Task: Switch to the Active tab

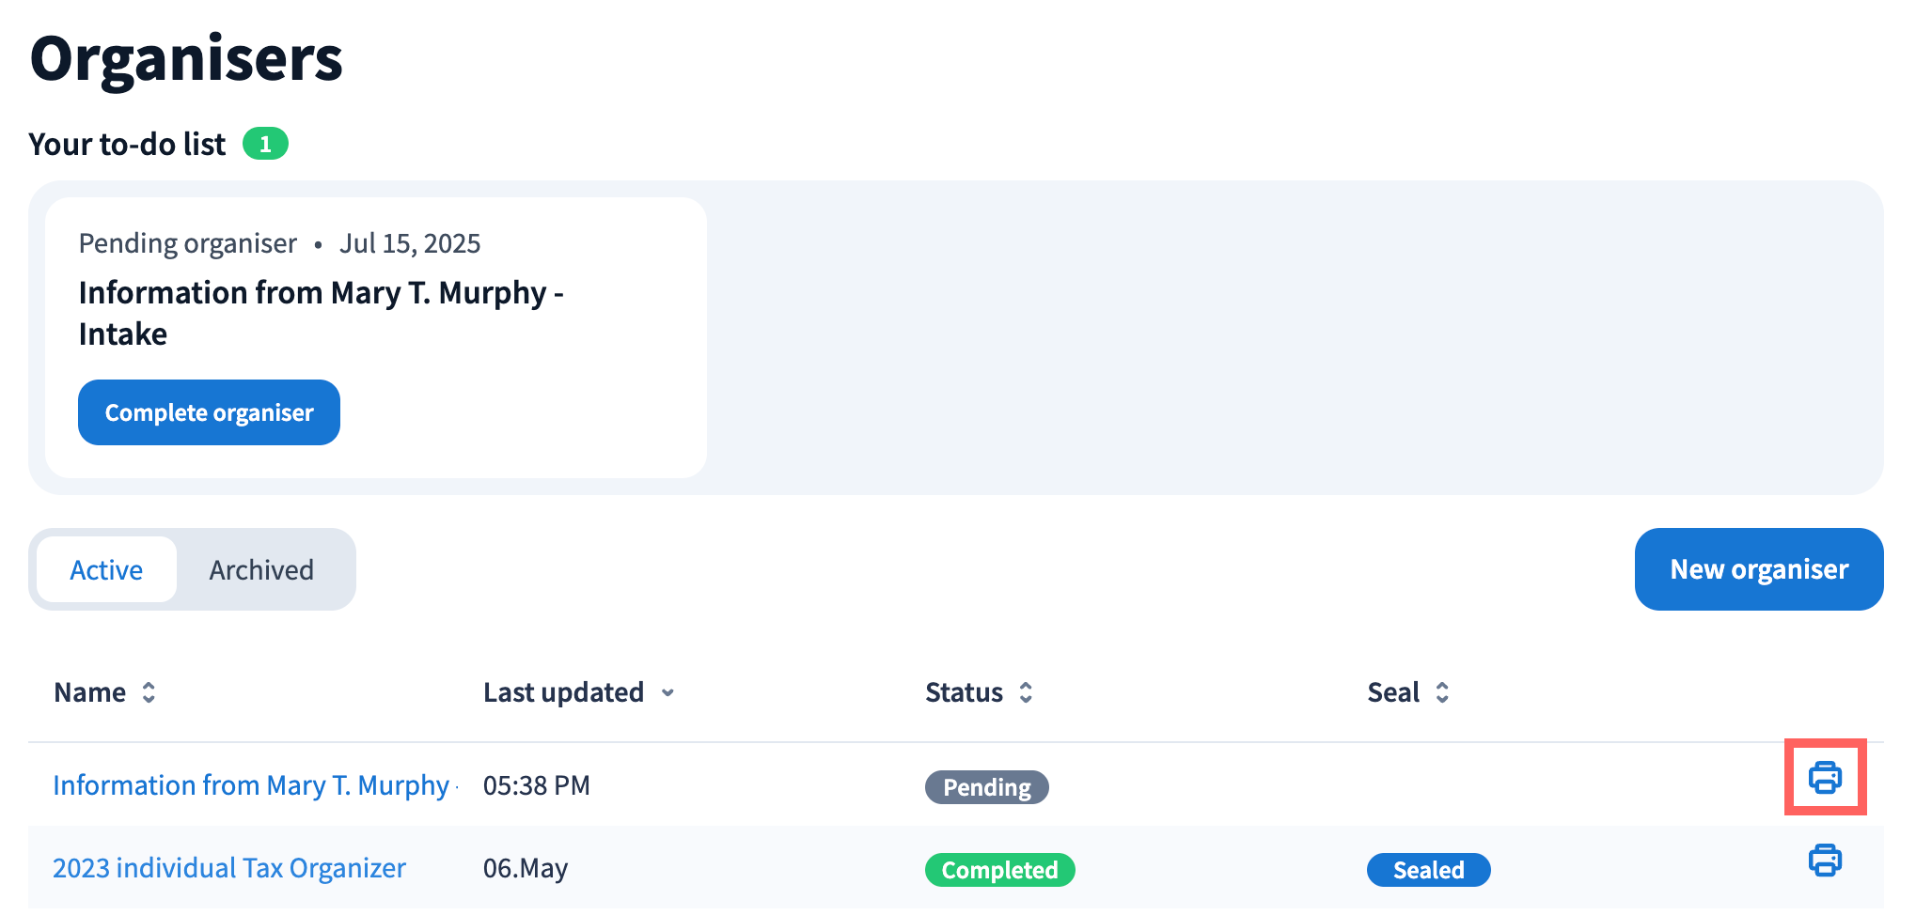Action: [106, 570]
